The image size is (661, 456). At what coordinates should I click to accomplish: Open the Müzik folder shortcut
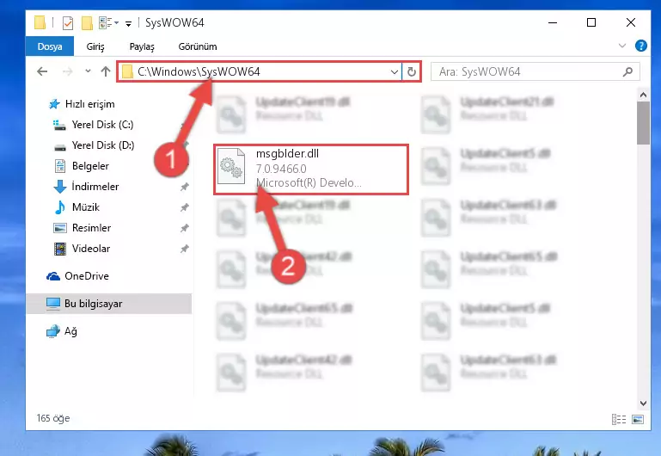pos(86,207)
